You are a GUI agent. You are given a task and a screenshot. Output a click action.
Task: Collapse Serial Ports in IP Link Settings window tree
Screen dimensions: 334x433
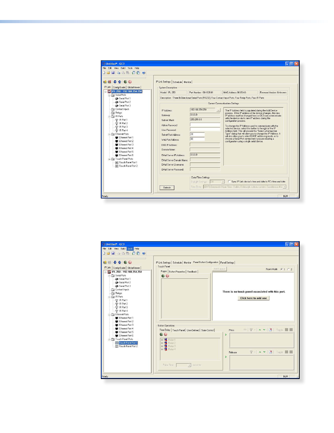pyautogui.click(x=109, y=95)
